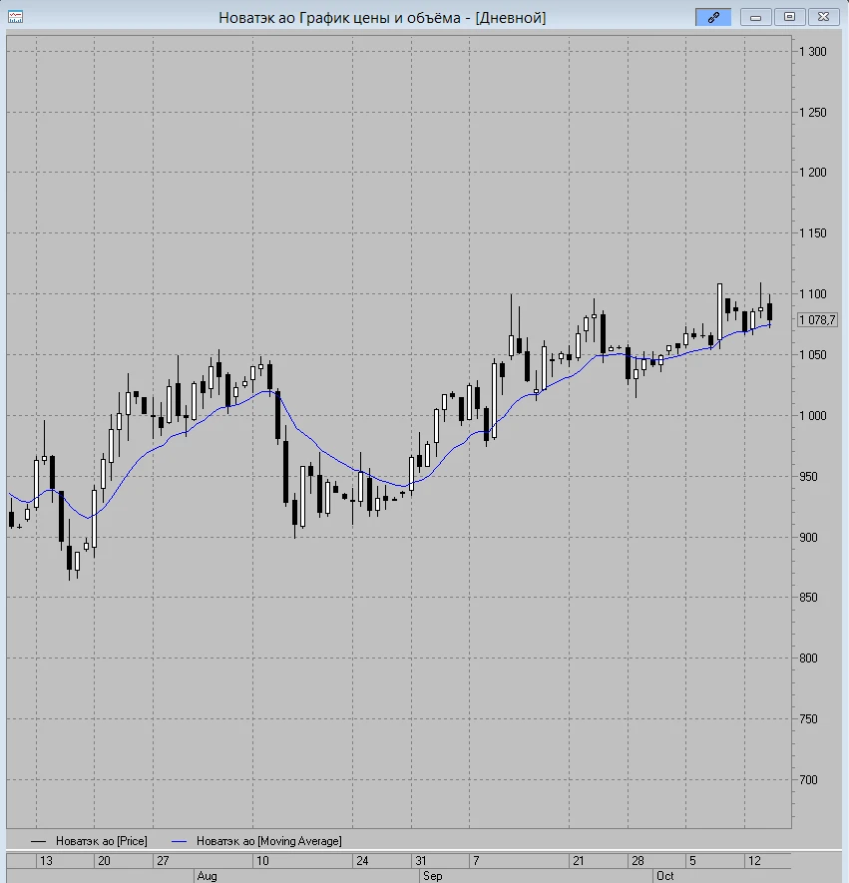
Task: Click date label 13 on time axis
Action: (46, 861)
